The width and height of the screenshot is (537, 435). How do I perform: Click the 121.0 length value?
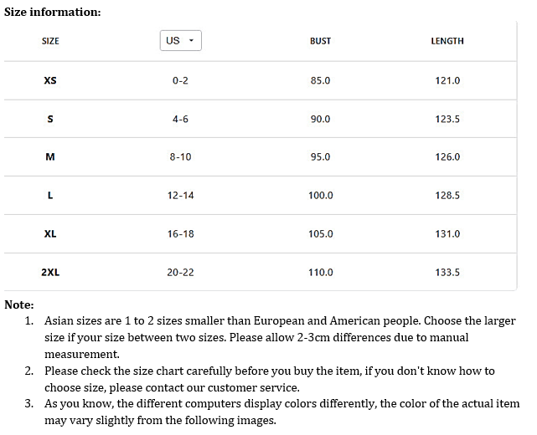click(x=447, y=80)
